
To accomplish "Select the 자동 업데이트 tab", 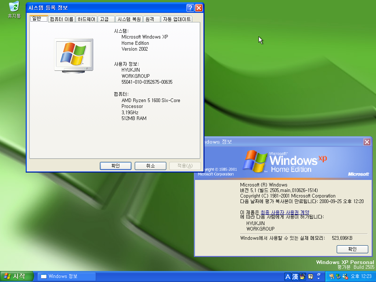I will coord(177,19).
